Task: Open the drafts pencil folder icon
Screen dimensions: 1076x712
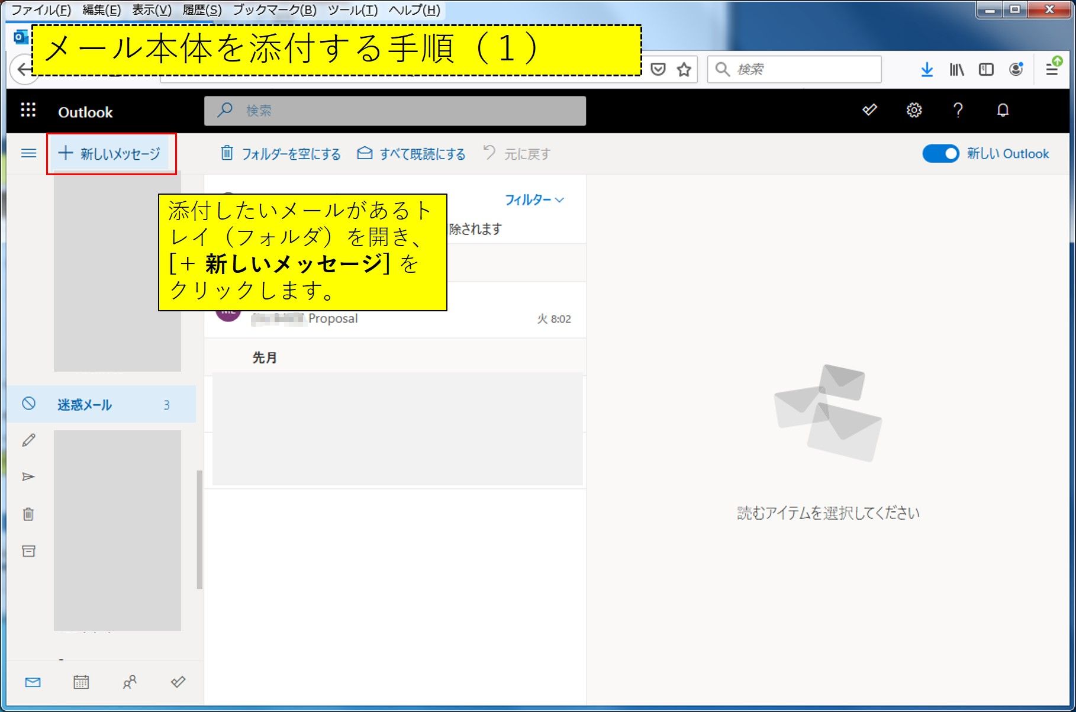Action: point(28,440)
